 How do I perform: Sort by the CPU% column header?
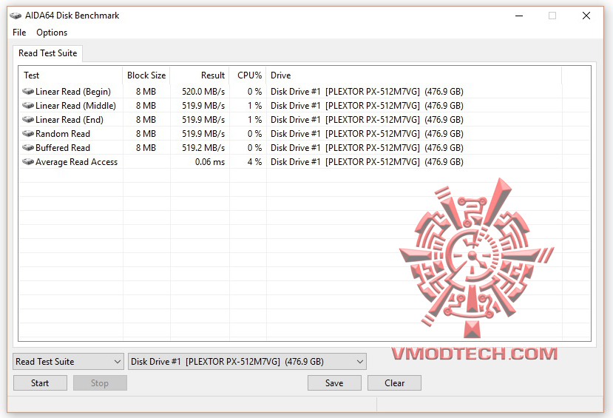(x=248, y=75)
